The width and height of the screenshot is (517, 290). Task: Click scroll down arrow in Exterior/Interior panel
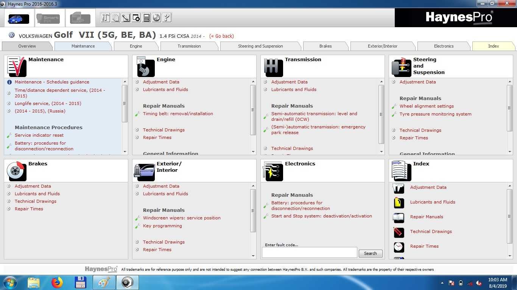pos(253,256)
